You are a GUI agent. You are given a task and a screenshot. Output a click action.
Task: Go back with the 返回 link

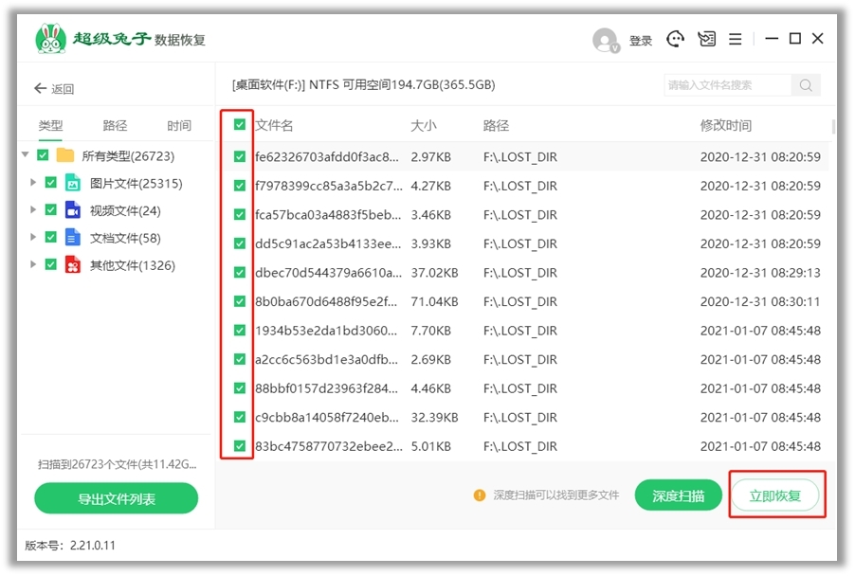[x=63, y=89]
